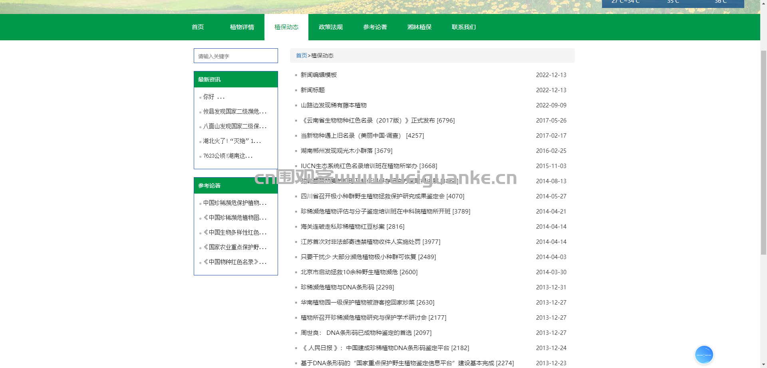The image size is (767, 368).
Task: Open the floating blue assistant icon
Action: point(704,354)
